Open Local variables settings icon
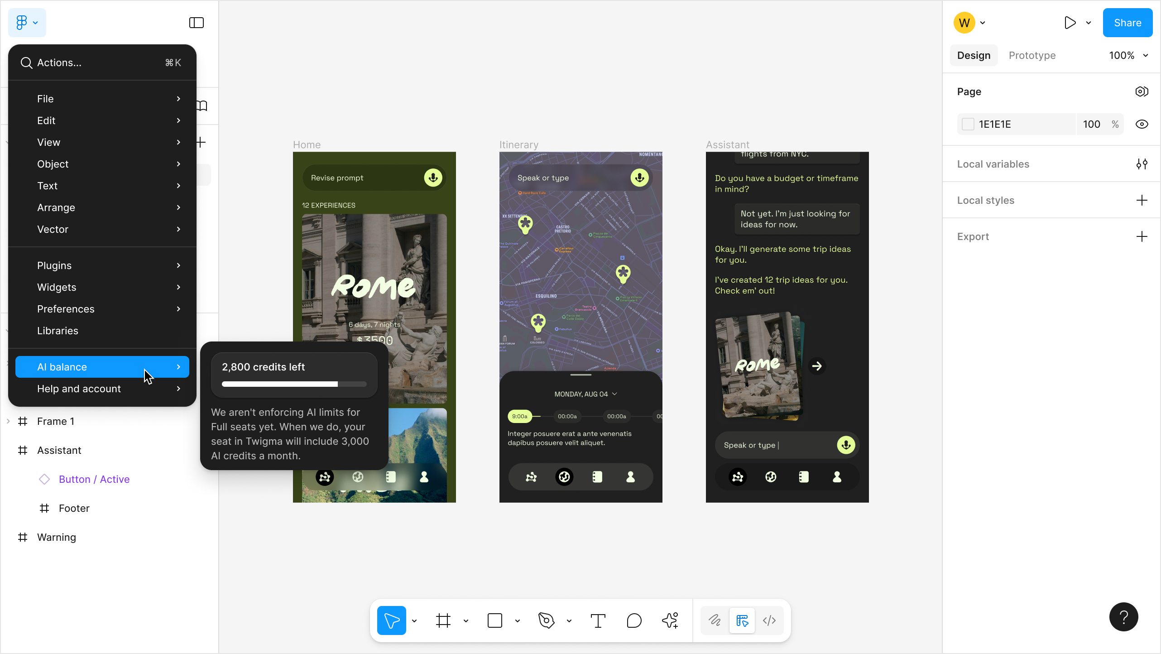 1142,164
